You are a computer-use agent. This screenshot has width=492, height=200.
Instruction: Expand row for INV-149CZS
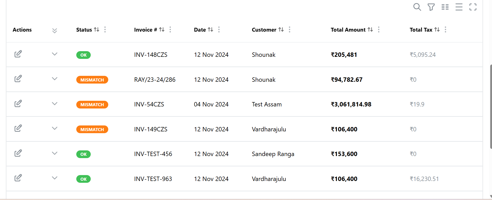coord(54,128)
